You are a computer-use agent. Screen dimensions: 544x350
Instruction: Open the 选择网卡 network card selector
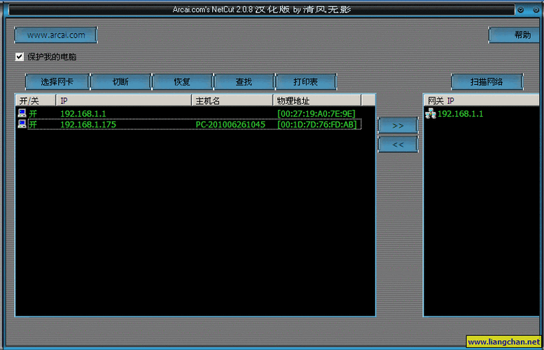[x=57, y=82]
